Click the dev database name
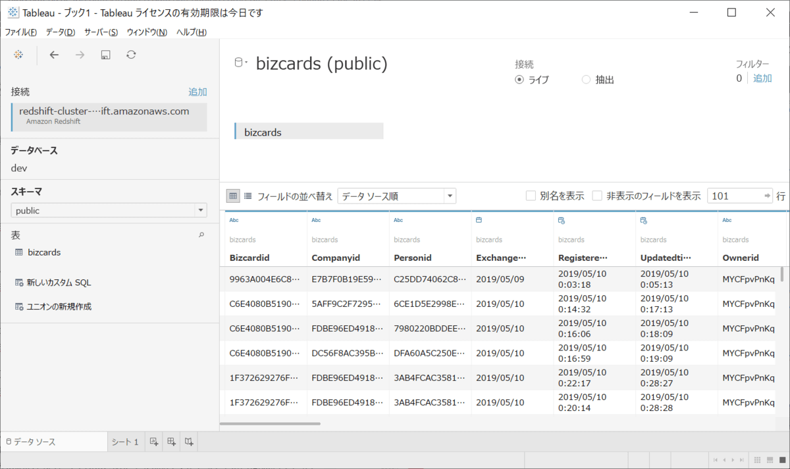The width and height of the screenshot is (790, 469). click(19, 168)
